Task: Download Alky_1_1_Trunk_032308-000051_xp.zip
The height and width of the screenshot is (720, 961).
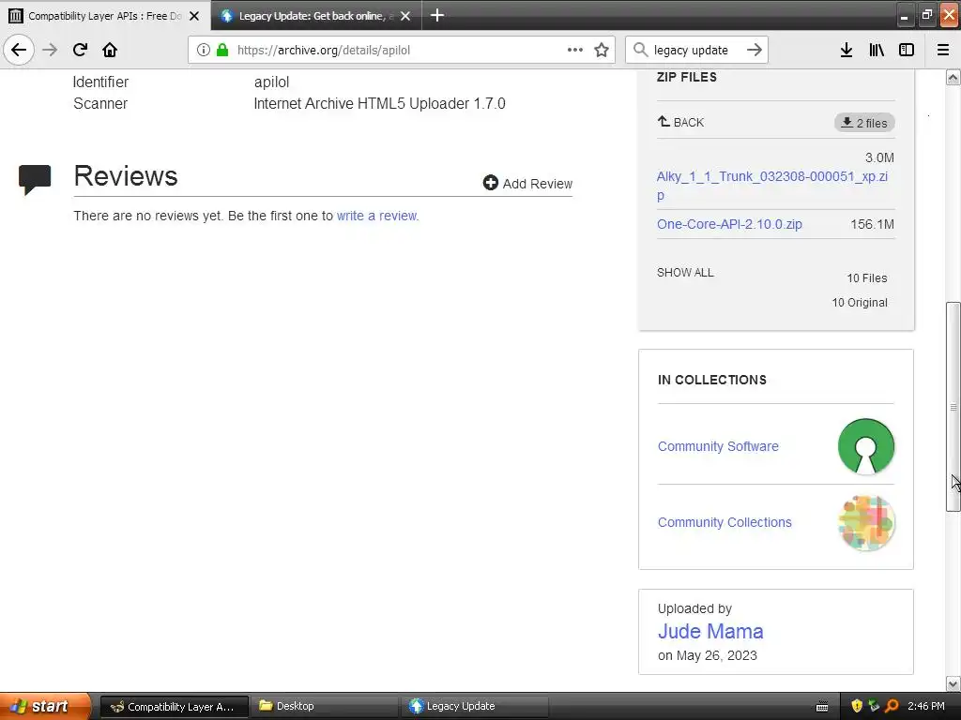Action: (x=772, y=186)
